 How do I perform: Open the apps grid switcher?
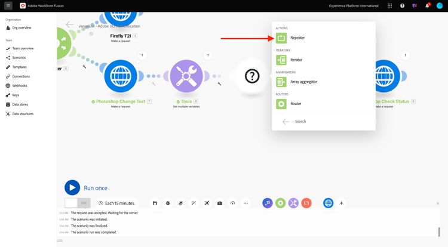tap(389, 6)
